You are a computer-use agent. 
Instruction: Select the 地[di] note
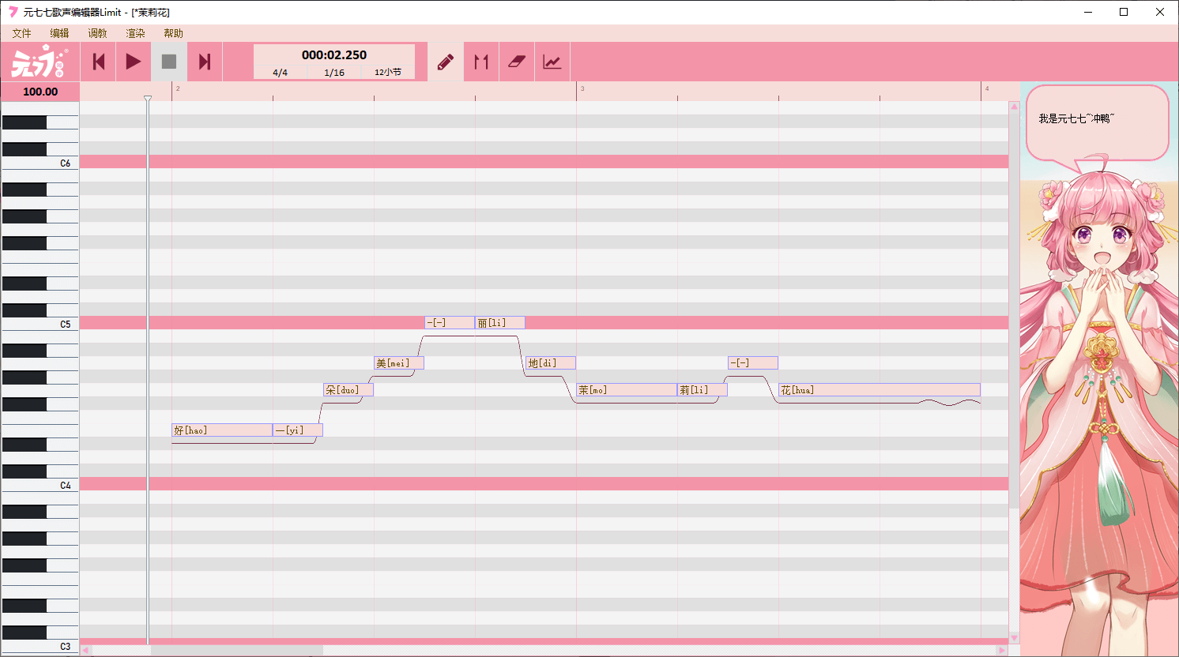551,363
